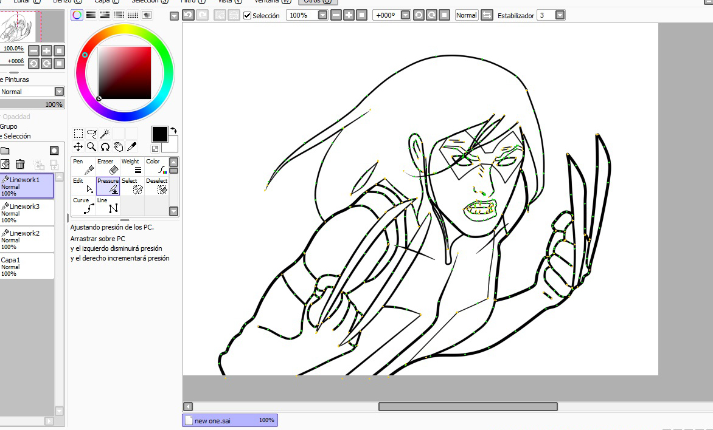Screen dimensions: 713x430
Task: Toggle the scratchpad panel
Action: [147, 15]
